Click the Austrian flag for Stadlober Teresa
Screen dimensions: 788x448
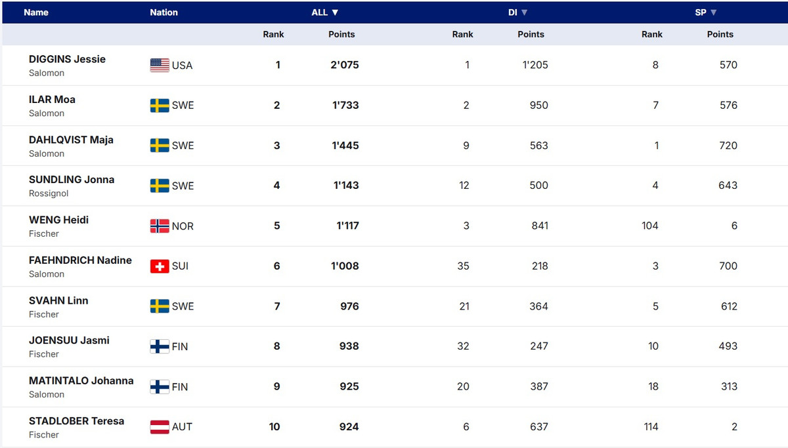click(x=160, y=427)
